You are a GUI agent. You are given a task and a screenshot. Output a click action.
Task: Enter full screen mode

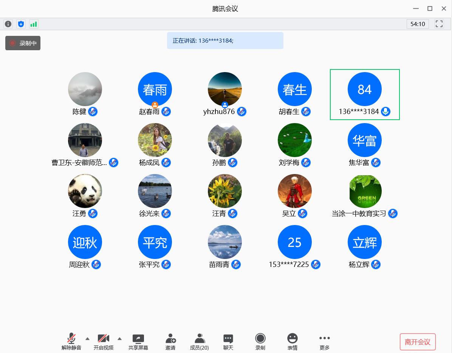click(x=439, y=24)
